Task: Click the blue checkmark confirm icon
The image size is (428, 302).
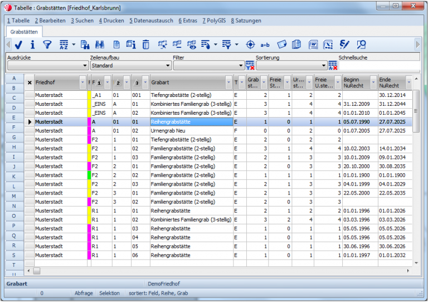Action: coord(18,45)
